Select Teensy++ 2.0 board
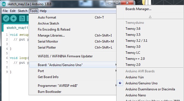This screenshot has width=184, height=101. (150, 59)
